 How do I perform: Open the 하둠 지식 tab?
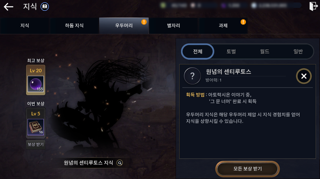point(74,26)
